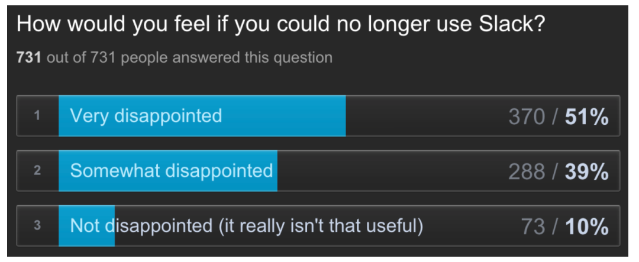The image size is (639, 262).
Task: Click the bold 39% percentage
Action: click(586, 172)
